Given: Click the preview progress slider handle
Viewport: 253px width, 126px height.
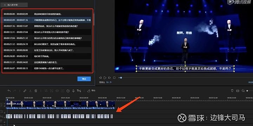Looking at the screenshot, I should point(121,78).
